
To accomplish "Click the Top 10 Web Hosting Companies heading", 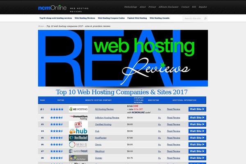I will 122,92.
